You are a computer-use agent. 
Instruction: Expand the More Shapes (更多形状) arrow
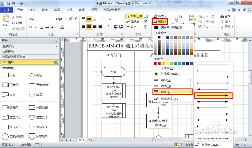pos(56,46)
